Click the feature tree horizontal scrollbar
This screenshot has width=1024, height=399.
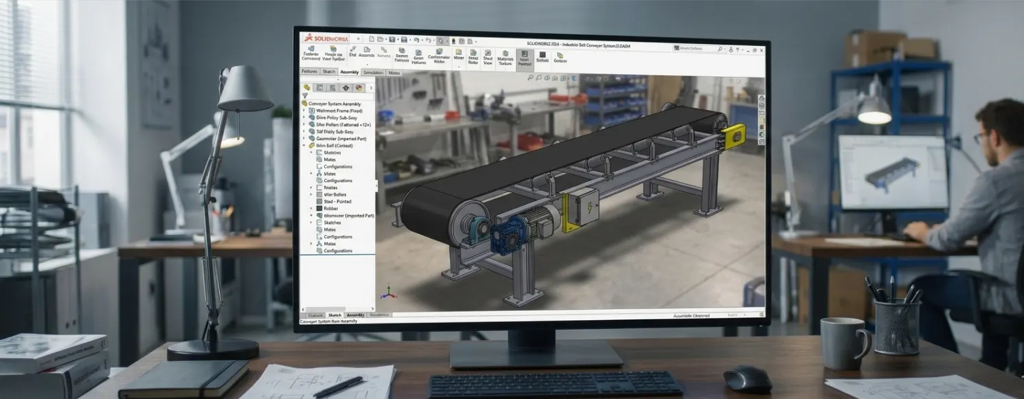click(x=338, y=309)
